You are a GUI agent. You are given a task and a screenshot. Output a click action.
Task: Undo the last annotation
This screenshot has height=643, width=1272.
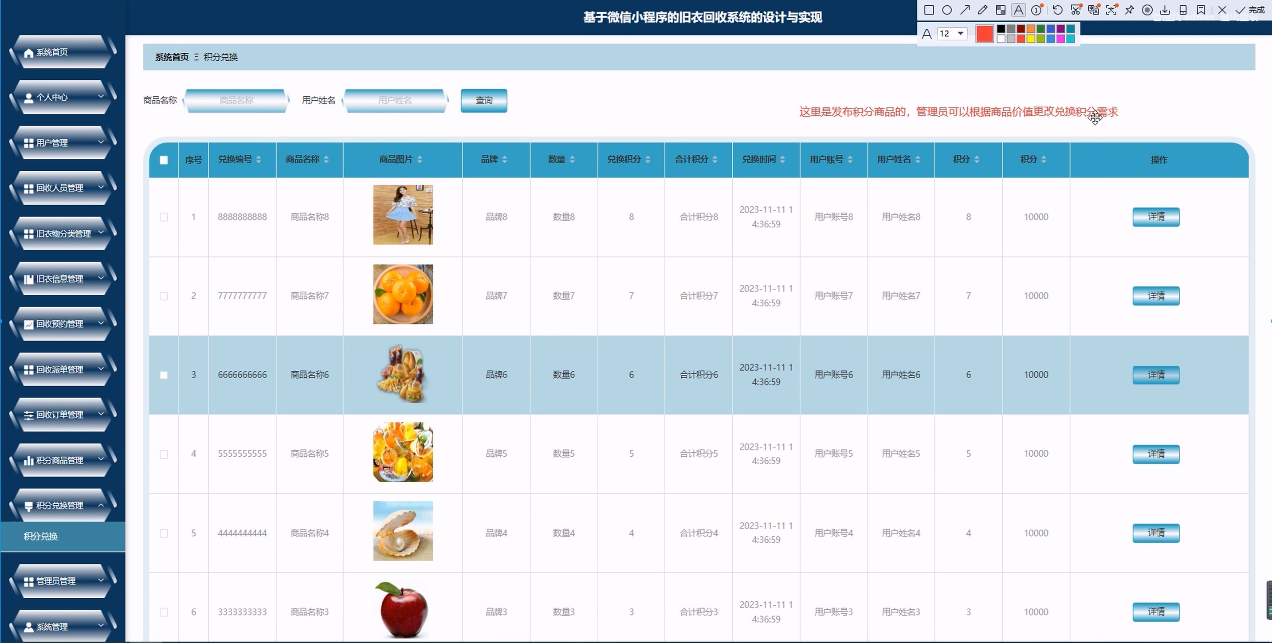click(1057, 10)
